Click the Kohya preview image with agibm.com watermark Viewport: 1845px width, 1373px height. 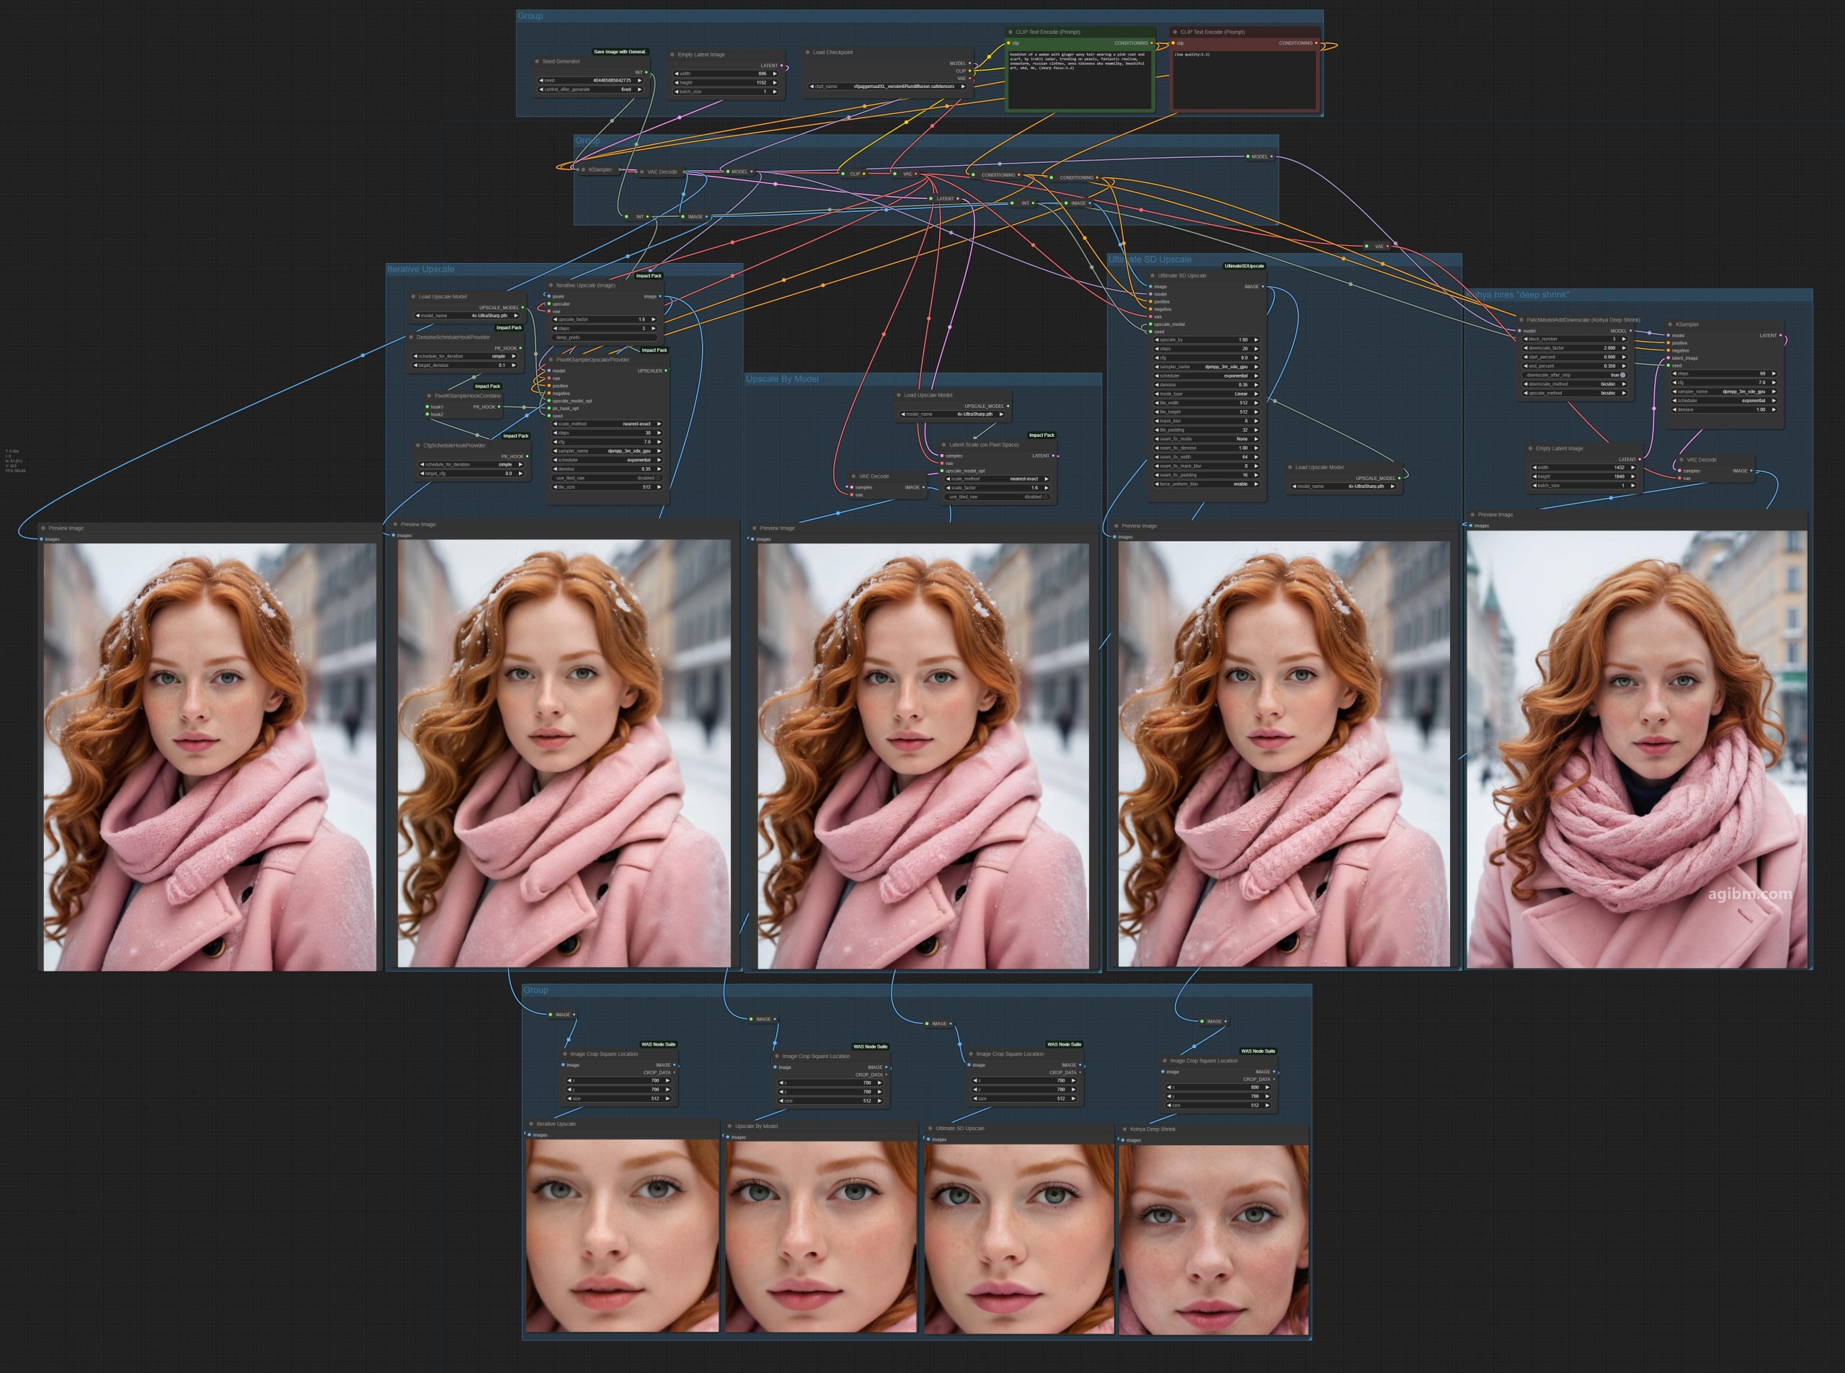click(x=1637, y=749)
